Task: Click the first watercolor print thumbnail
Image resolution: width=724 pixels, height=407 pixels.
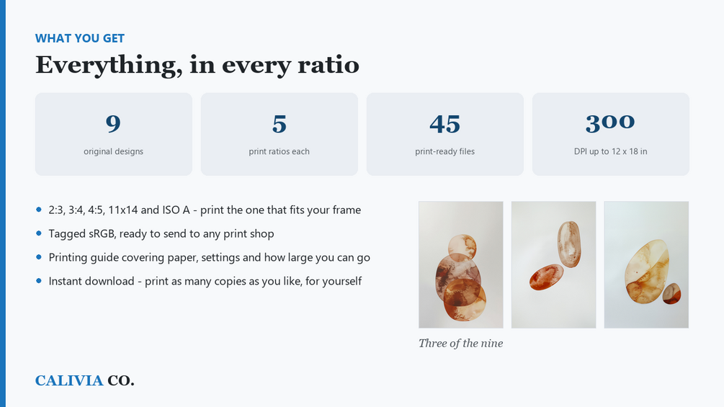Action: (461, 264)
